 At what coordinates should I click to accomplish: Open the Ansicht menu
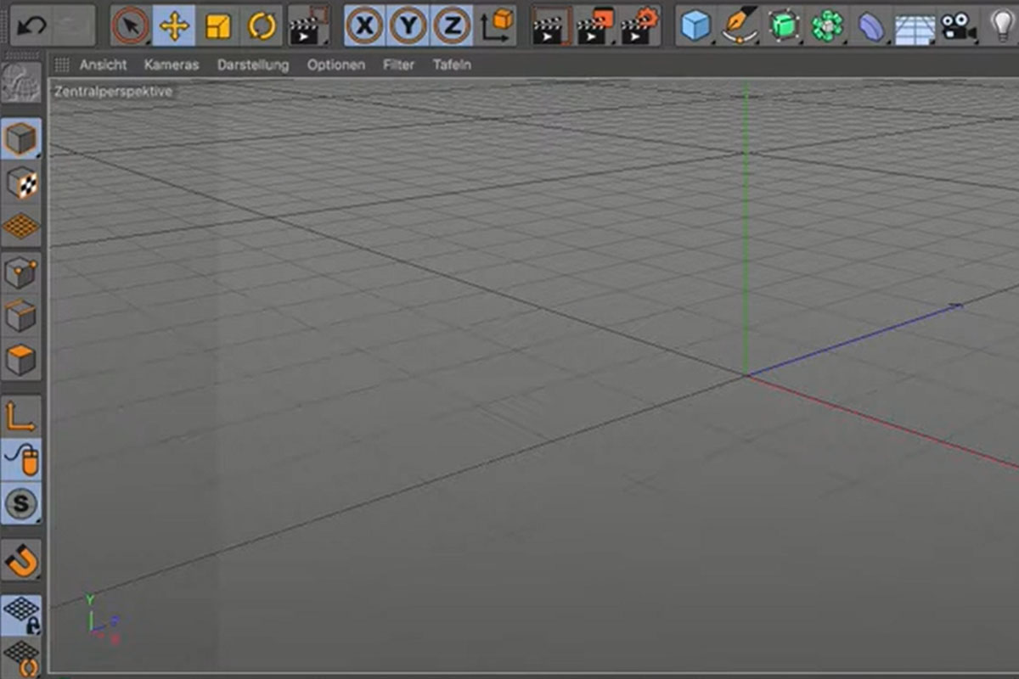(104, 65)
